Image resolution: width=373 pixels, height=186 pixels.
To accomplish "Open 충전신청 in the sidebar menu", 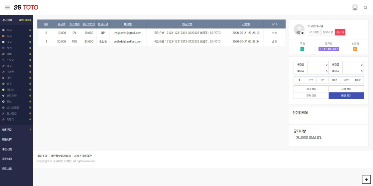I will pos(7,149).
